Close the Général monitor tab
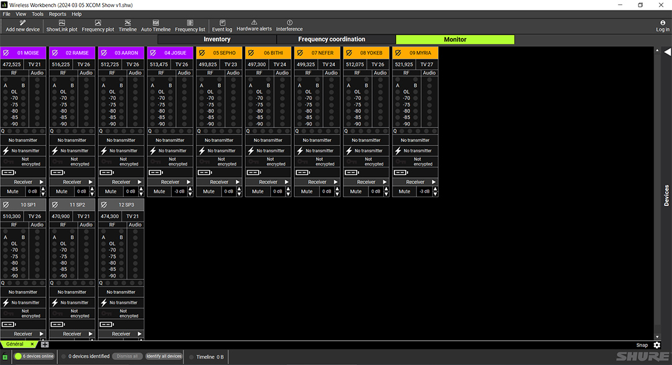Screen dimensions: 672x365 32,344
